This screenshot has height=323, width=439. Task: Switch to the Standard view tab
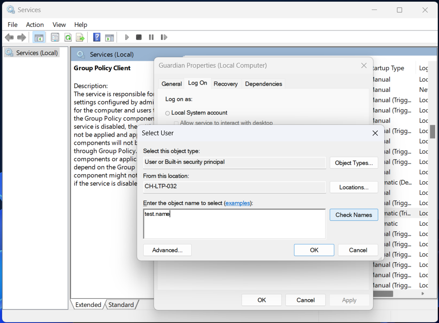(121, 304)
